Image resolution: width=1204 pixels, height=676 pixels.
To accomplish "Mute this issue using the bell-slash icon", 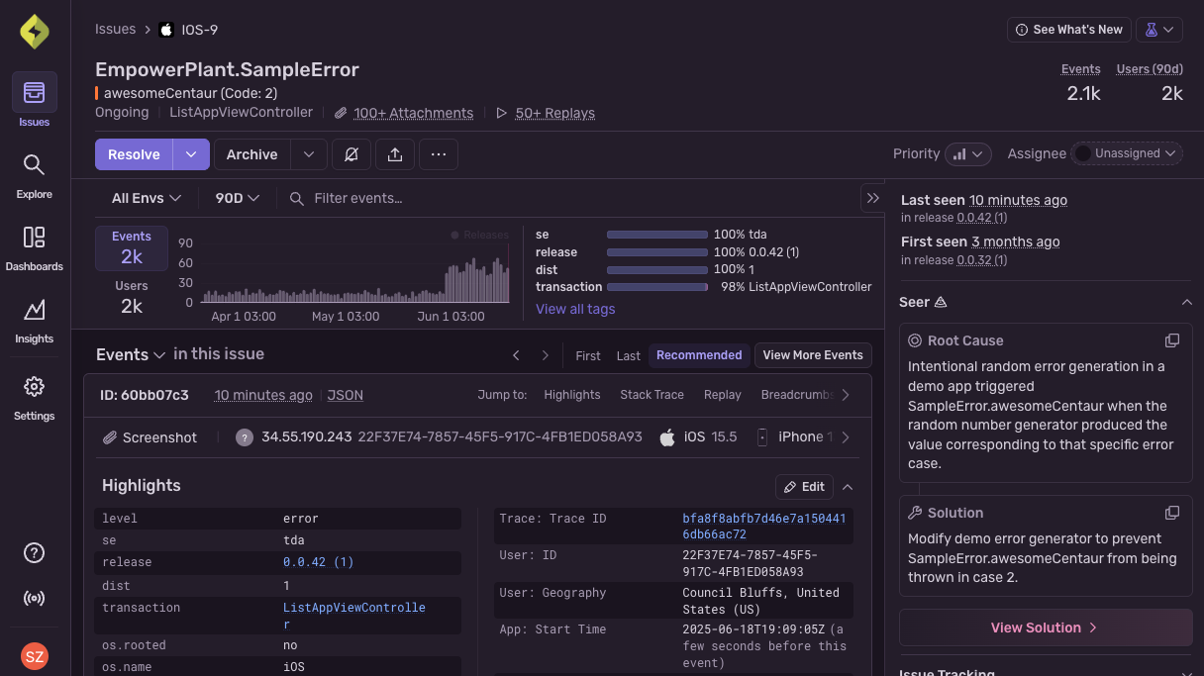I will pyautogui.click(x=351, y=154).
